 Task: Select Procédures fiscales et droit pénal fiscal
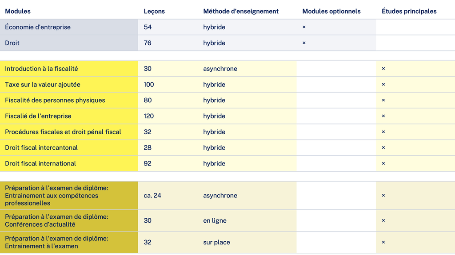coord(63,132)
